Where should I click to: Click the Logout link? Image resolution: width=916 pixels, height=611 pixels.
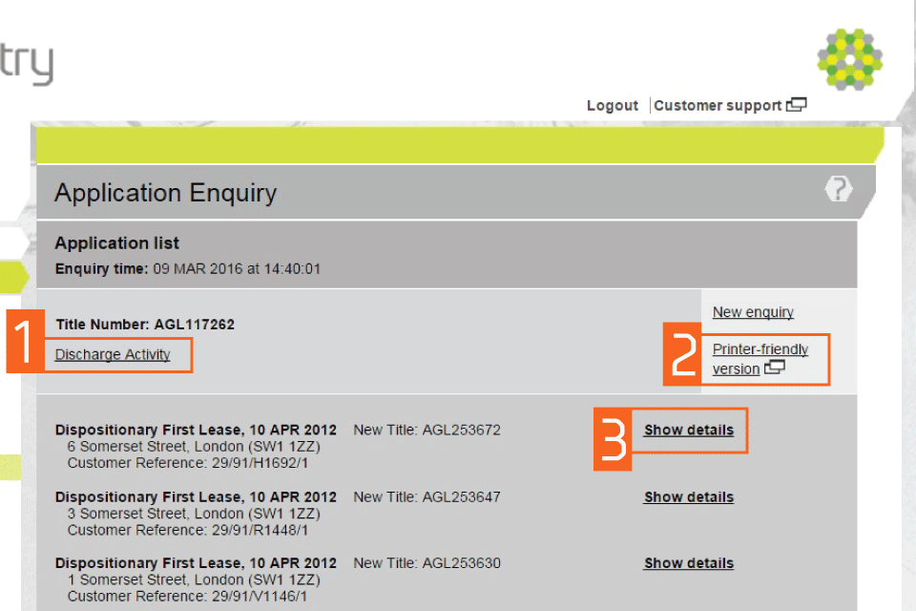[612, 106]
